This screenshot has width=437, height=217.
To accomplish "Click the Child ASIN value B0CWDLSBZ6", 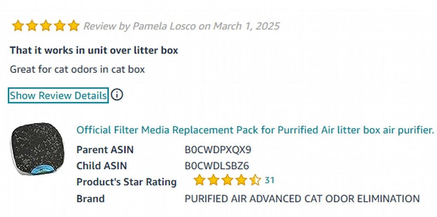I will click(217, 166).
